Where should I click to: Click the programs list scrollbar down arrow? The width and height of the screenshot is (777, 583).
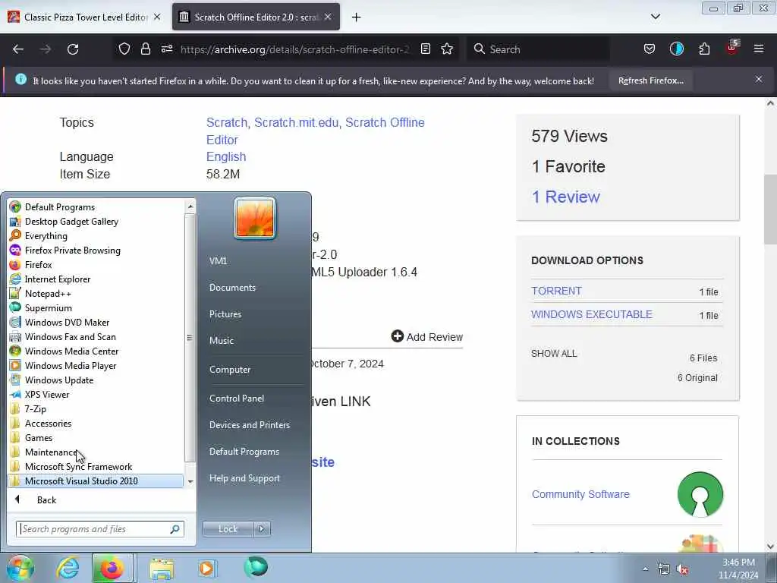coord(190,481)
